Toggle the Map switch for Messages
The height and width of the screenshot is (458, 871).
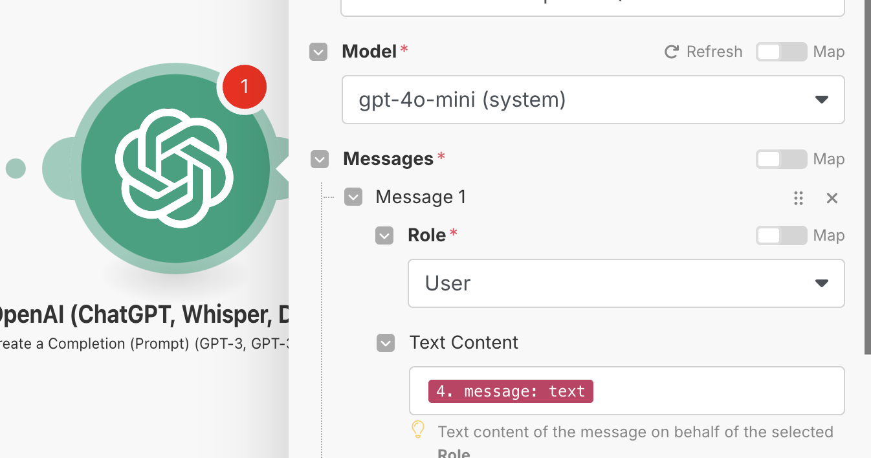[781, 159]
